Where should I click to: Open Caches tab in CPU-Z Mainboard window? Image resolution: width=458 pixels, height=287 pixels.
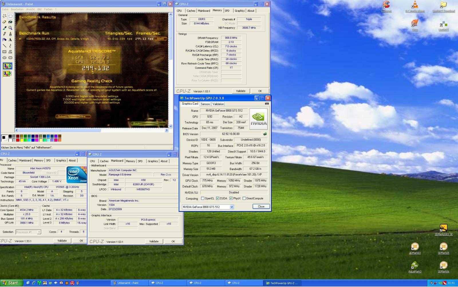(x=104, y=161)
